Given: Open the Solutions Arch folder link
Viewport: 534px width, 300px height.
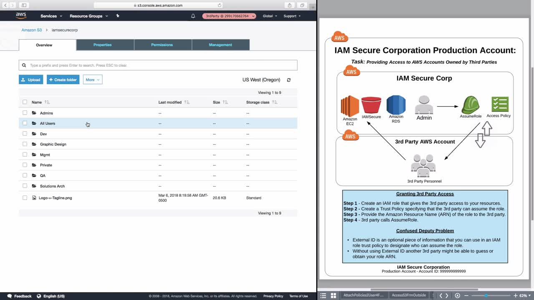Looking at the screenshot, I should point(52,186).
